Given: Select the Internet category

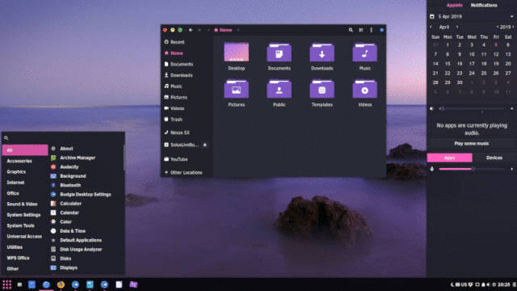Looking at the screenshot, I should (25, 183).
